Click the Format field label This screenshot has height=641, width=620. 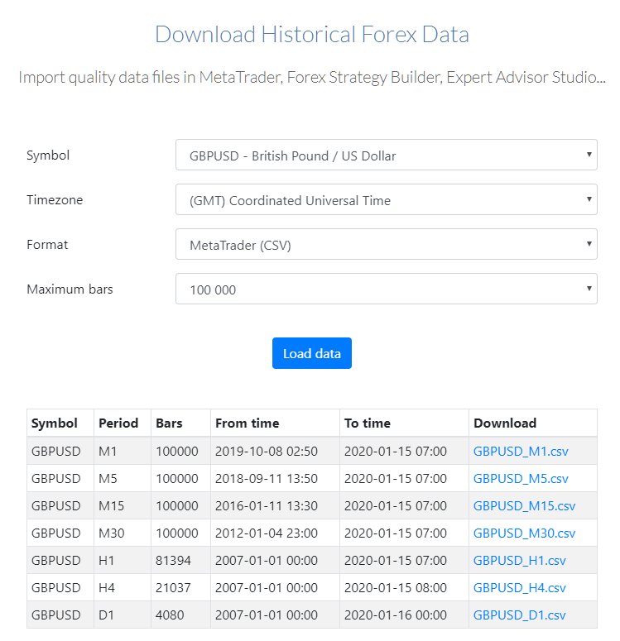point(47,245)
